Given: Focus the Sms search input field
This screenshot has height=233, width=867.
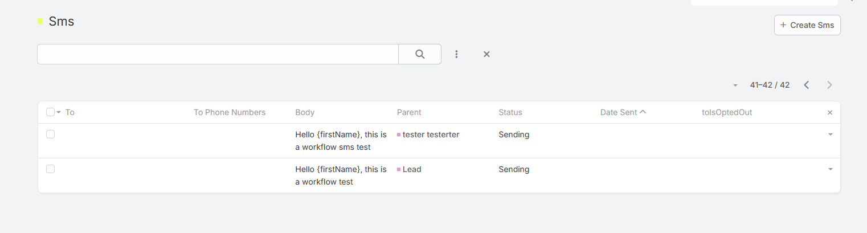Looking at the screenshot, I should click(218, 54).
